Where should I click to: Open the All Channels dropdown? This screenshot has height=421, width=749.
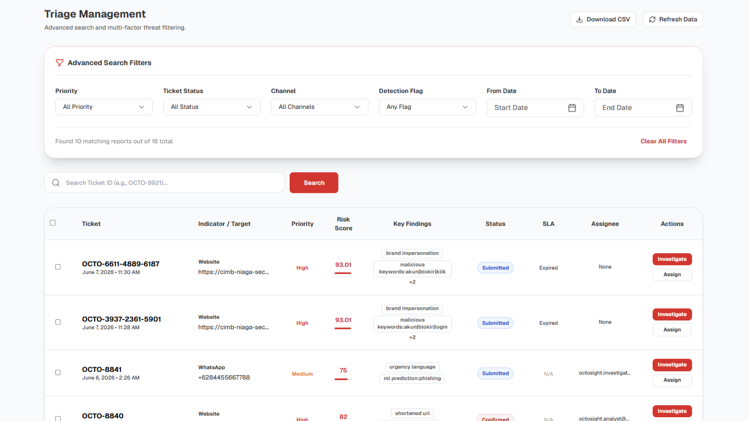pyautogui.click(x=320, y=107)
